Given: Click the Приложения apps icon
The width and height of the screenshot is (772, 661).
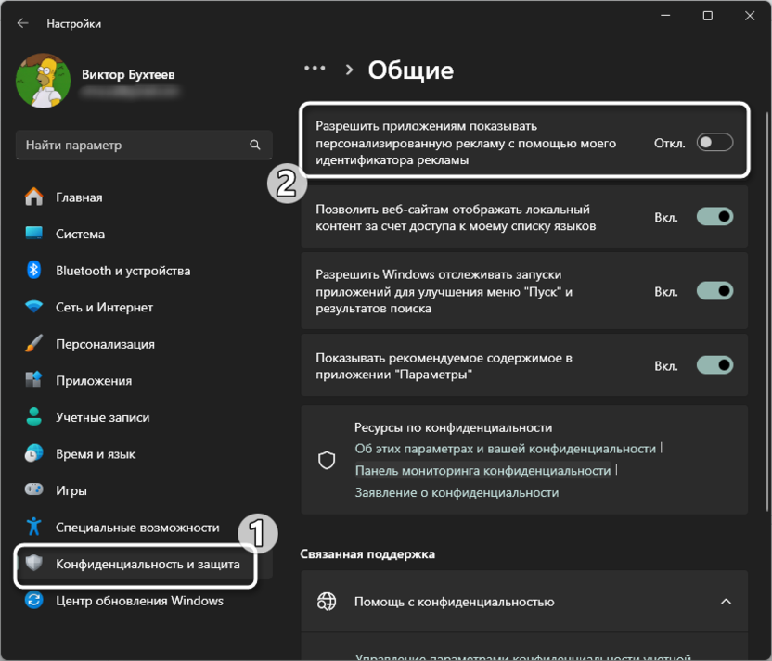Looking at the screenshot, I should [34, 380].
